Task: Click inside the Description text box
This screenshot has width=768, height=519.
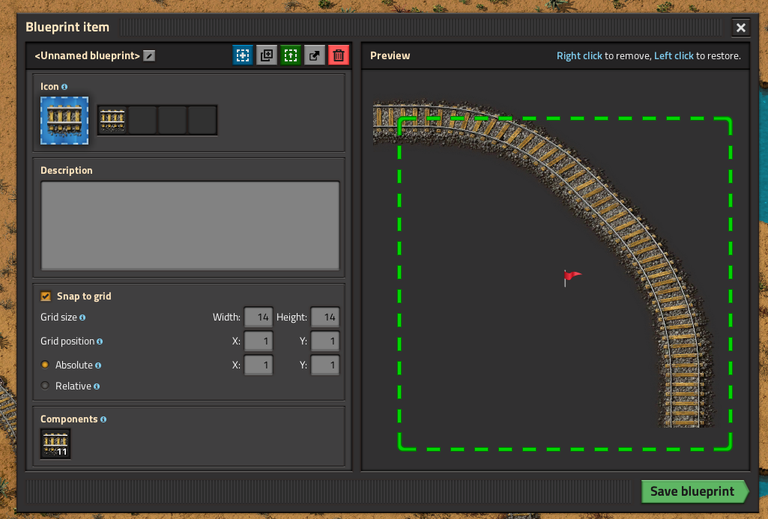Action: point(190,225)
